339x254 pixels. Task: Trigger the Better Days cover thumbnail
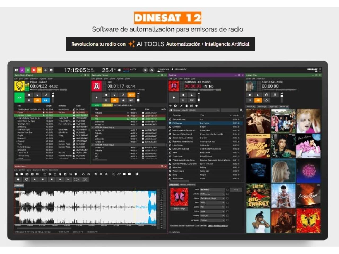pos(258,146)
